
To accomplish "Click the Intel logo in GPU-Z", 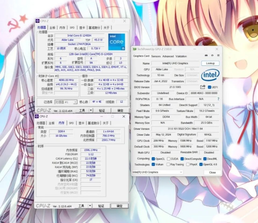I will coord(210,75).
